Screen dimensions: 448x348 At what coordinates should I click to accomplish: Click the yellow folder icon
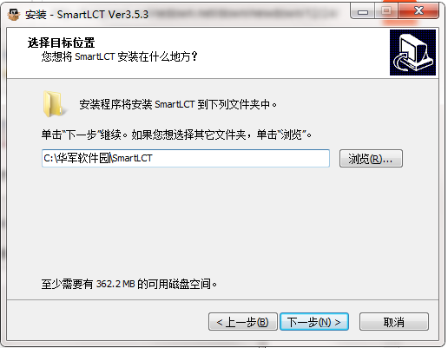(x=54, y=104)
